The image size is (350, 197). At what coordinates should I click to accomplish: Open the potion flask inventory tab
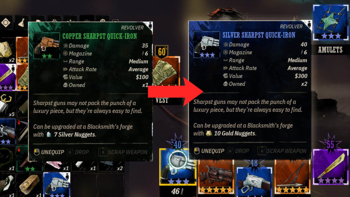[22, 23]
